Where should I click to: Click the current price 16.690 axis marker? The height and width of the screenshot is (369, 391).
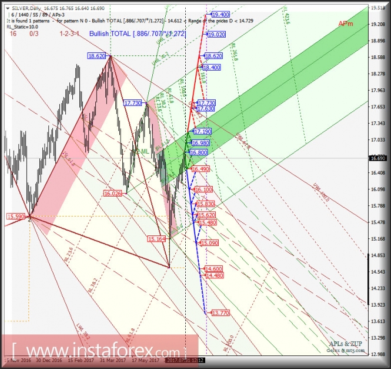coord(377,158)
